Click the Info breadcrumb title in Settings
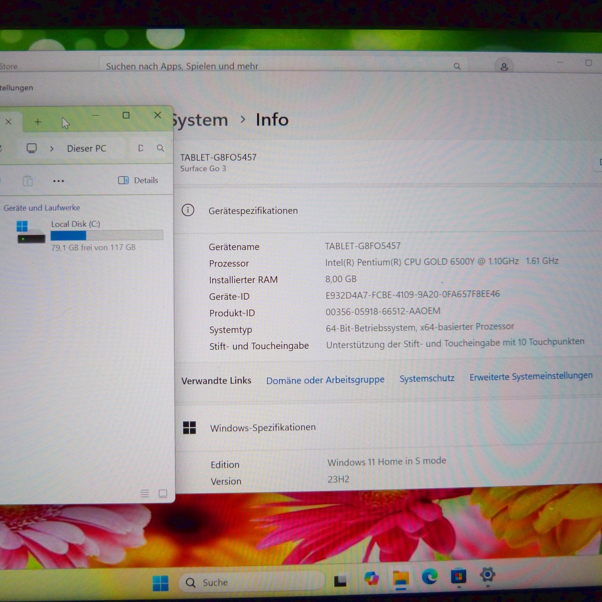Viewport: 602px width, 602px height. point(272,120)
